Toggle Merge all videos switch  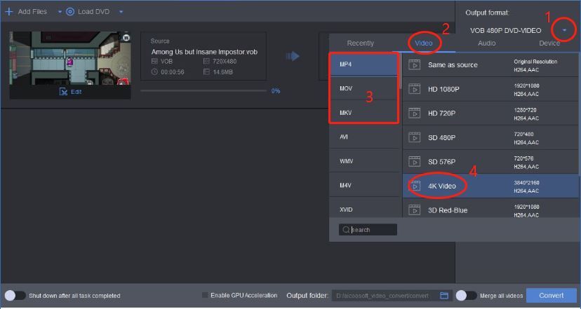coord(466,296)
